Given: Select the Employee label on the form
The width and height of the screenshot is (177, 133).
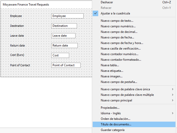Looking at the screenshot, I should [16, 16].
